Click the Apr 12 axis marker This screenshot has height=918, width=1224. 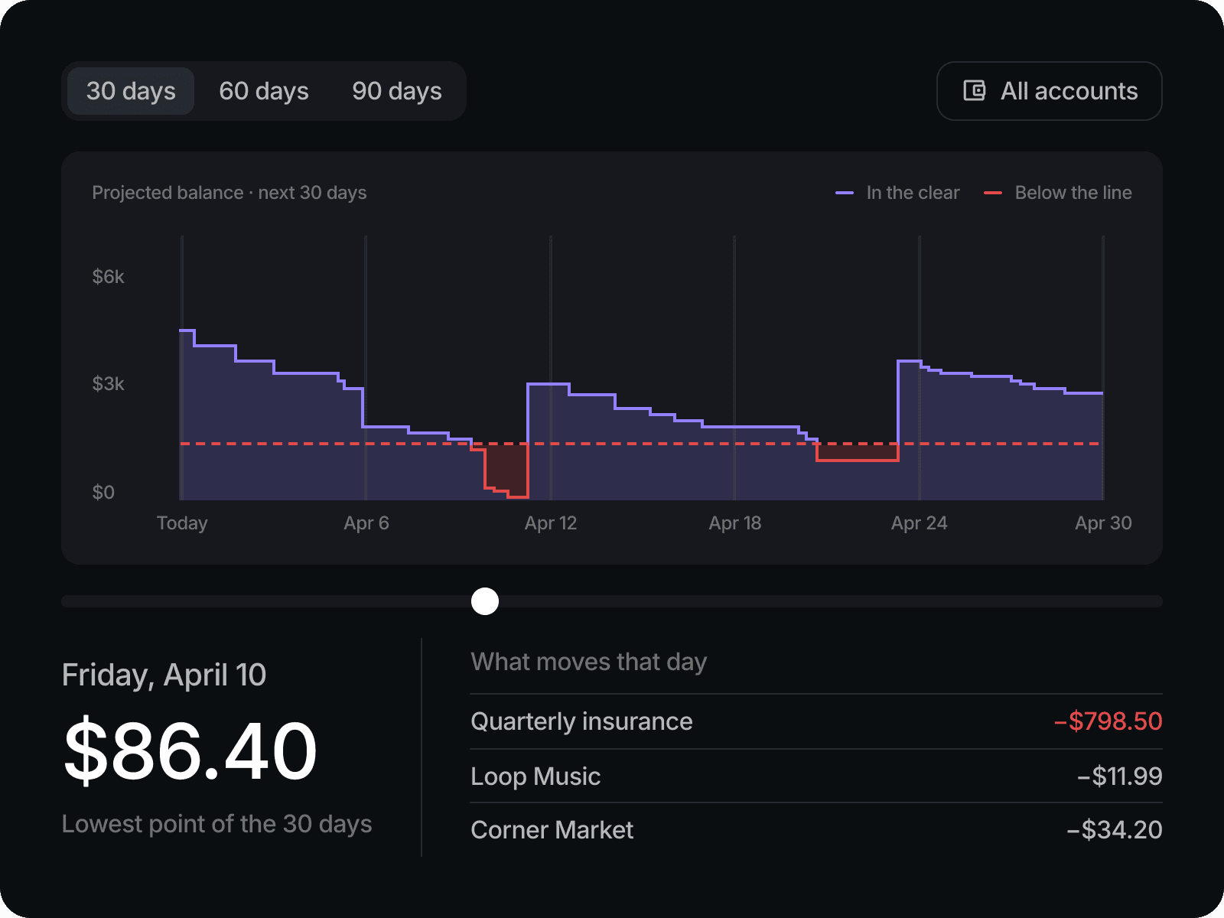click(551, 523)
